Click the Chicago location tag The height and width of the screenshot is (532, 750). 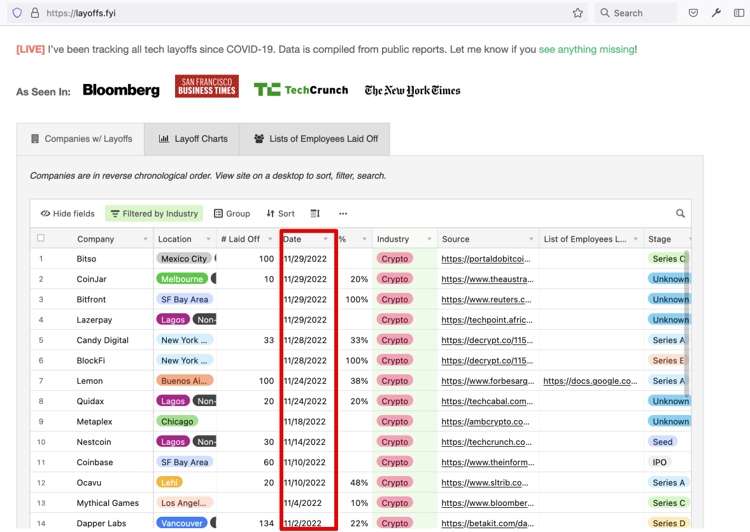pyautogui.click(x=177, y=421)
